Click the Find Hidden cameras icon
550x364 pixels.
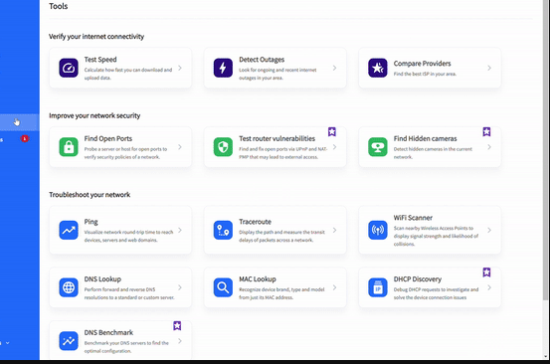[x=378, y=147]
